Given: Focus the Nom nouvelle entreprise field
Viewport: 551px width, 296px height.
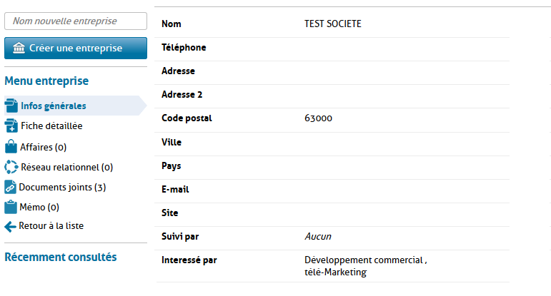Looking at the screenshot, I should coord(76,21).
